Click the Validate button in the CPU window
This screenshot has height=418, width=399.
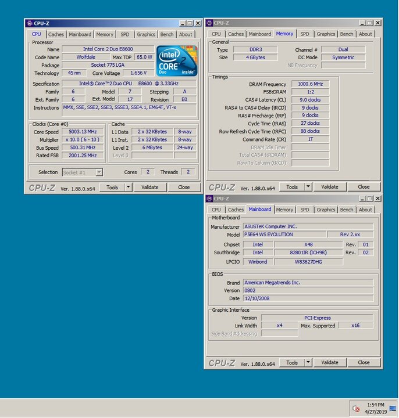(x=150, y=187)
